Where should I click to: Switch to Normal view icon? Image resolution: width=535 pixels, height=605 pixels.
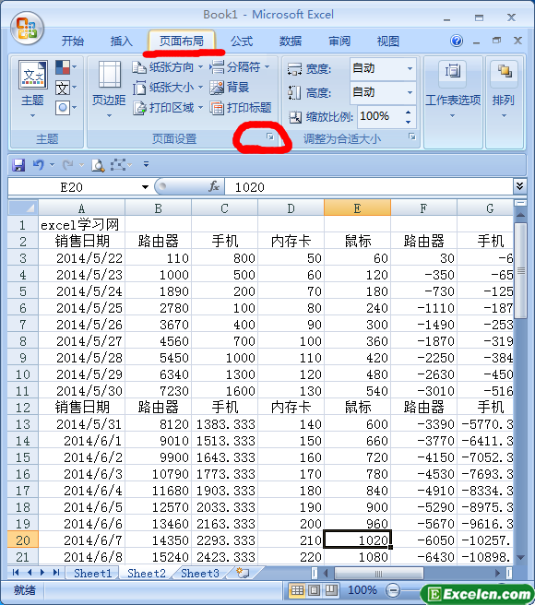[x=297, y=590]
